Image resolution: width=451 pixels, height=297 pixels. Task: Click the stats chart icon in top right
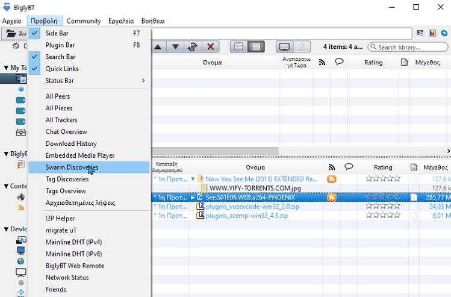[432, 33]
